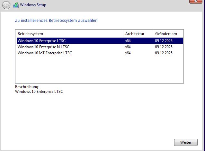This screenshot has width=205, height=151.
Task: Click the Windows Setup title text
Action: 33,5
